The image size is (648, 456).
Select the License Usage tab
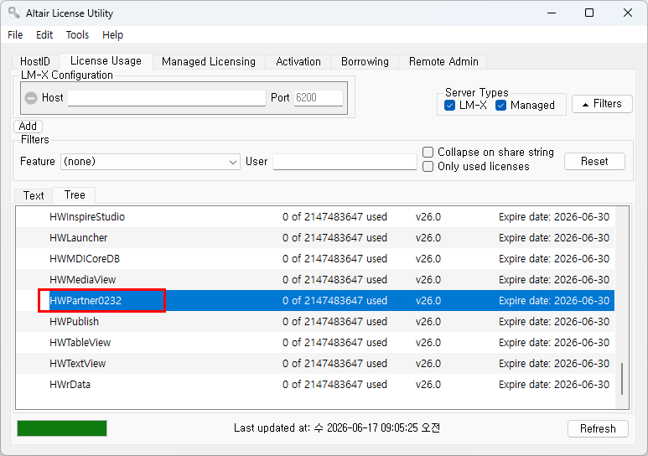[x=106, y=61]
